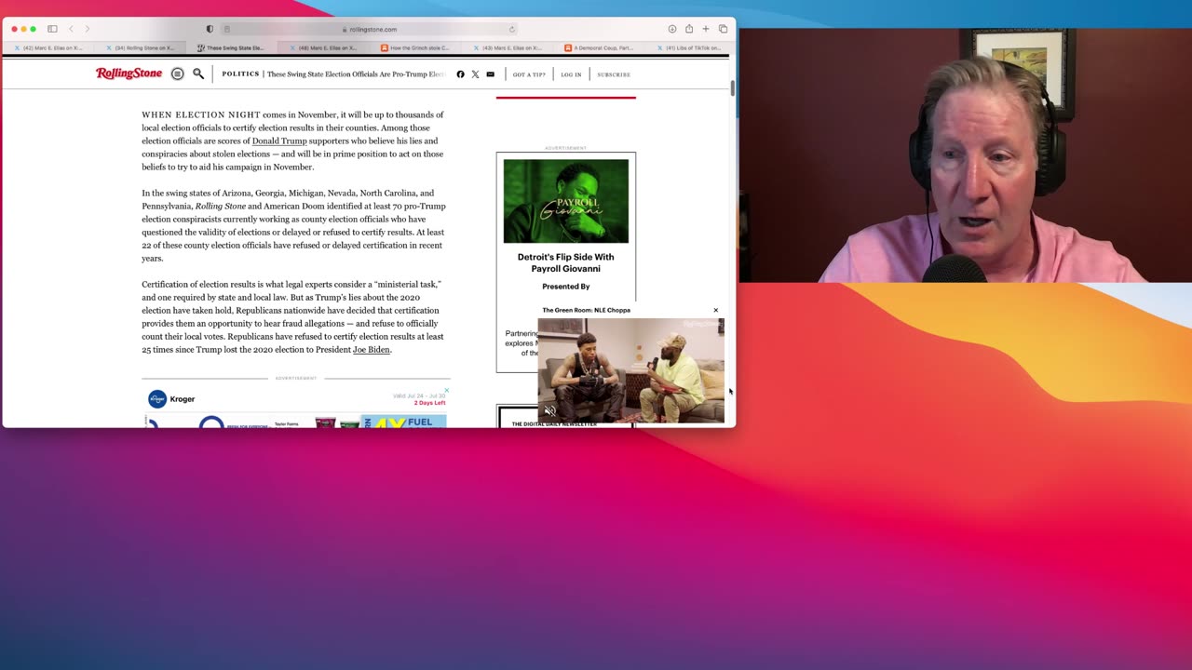Viewport: 1192px width, 670px height.
Task: Click the NLE Choppa floating video
Action: pyautogui.click(x=631, y=370)
